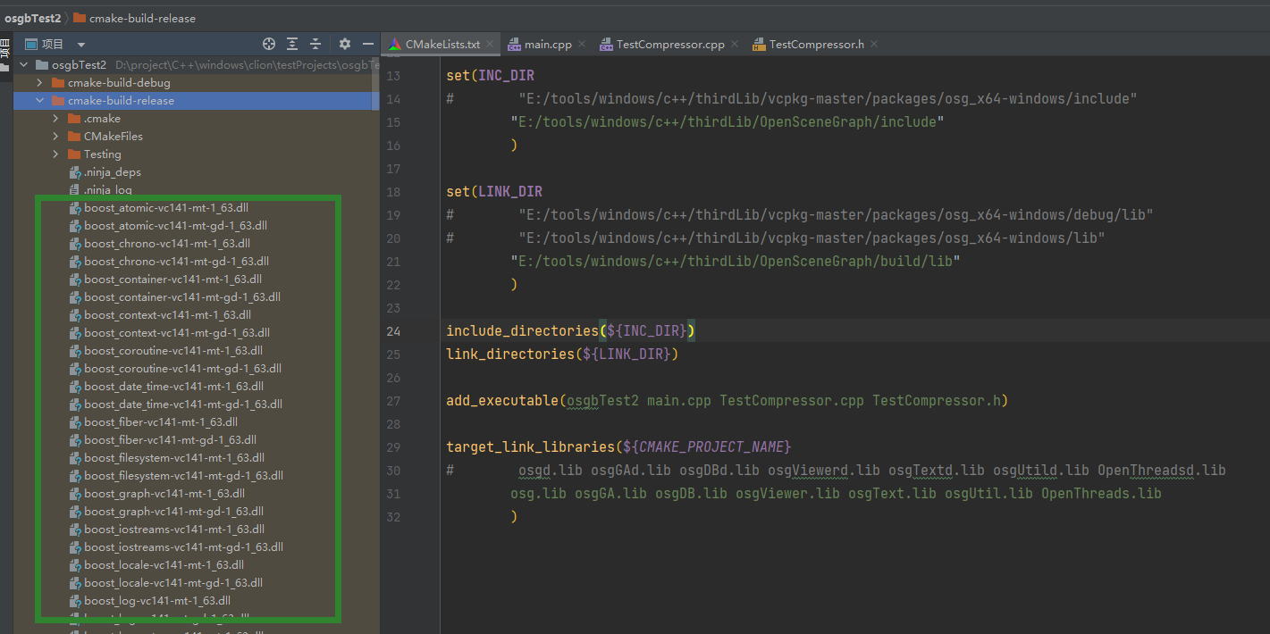Screen dimensions: 1270x634
Task: Expand the cmake-build-debug folder
Action: point(39,82)
